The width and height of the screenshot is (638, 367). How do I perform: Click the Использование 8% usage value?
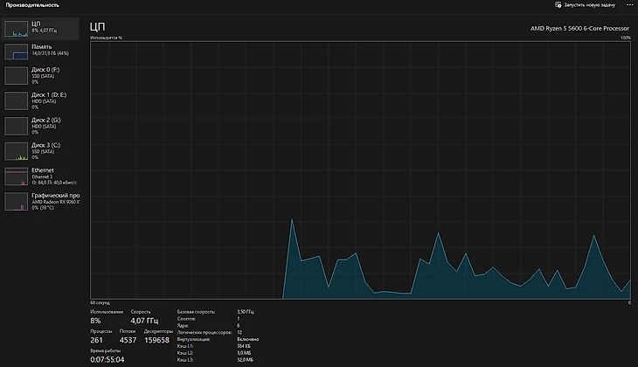96,321
